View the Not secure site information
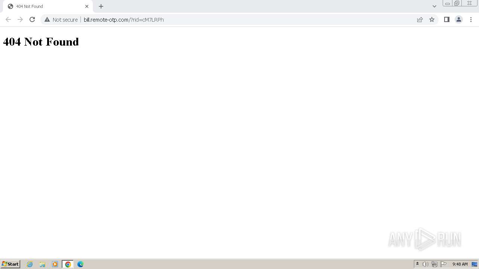The width and height of the screenshot is (479, 269). [61, 19]
